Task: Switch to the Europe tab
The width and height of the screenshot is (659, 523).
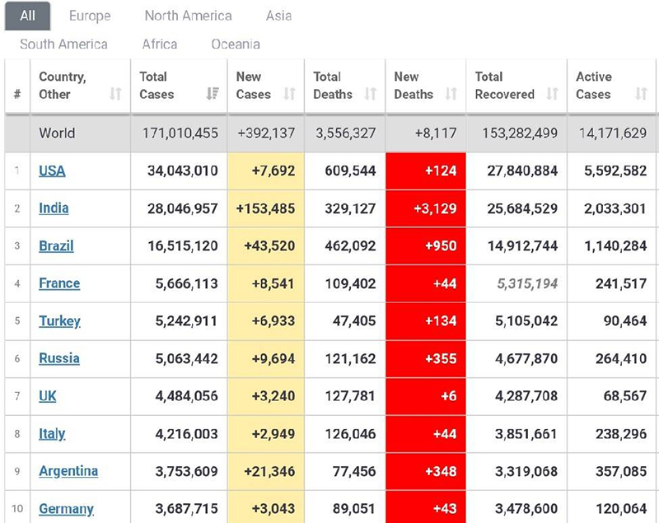Action: (x=90, y=16)
